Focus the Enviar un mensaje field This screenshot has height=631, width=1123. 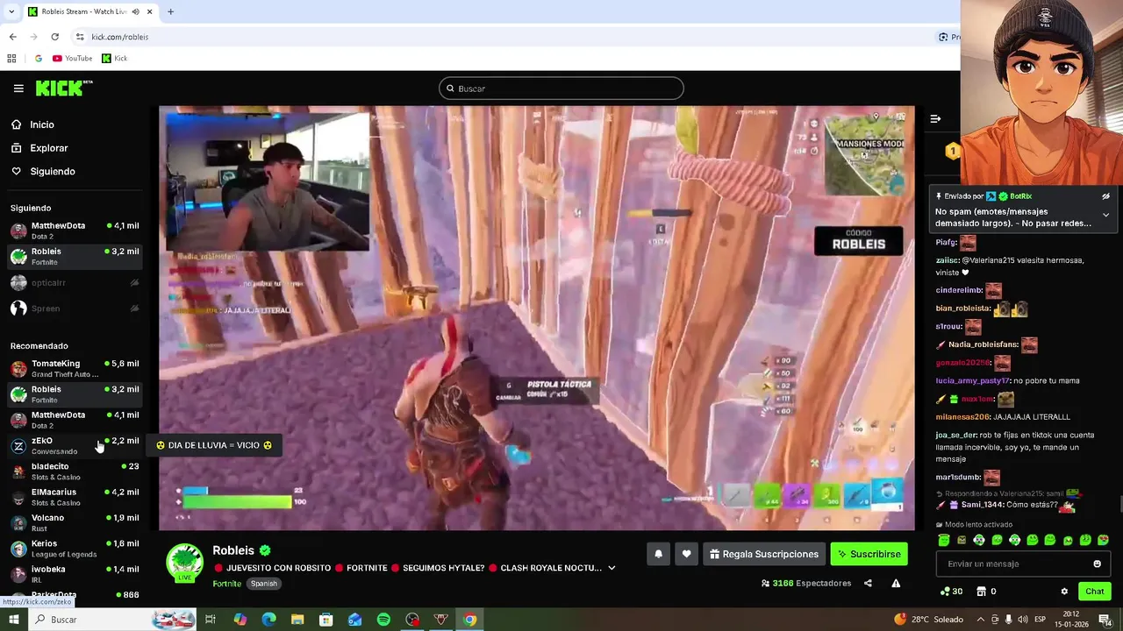[x=1013, y=564]
